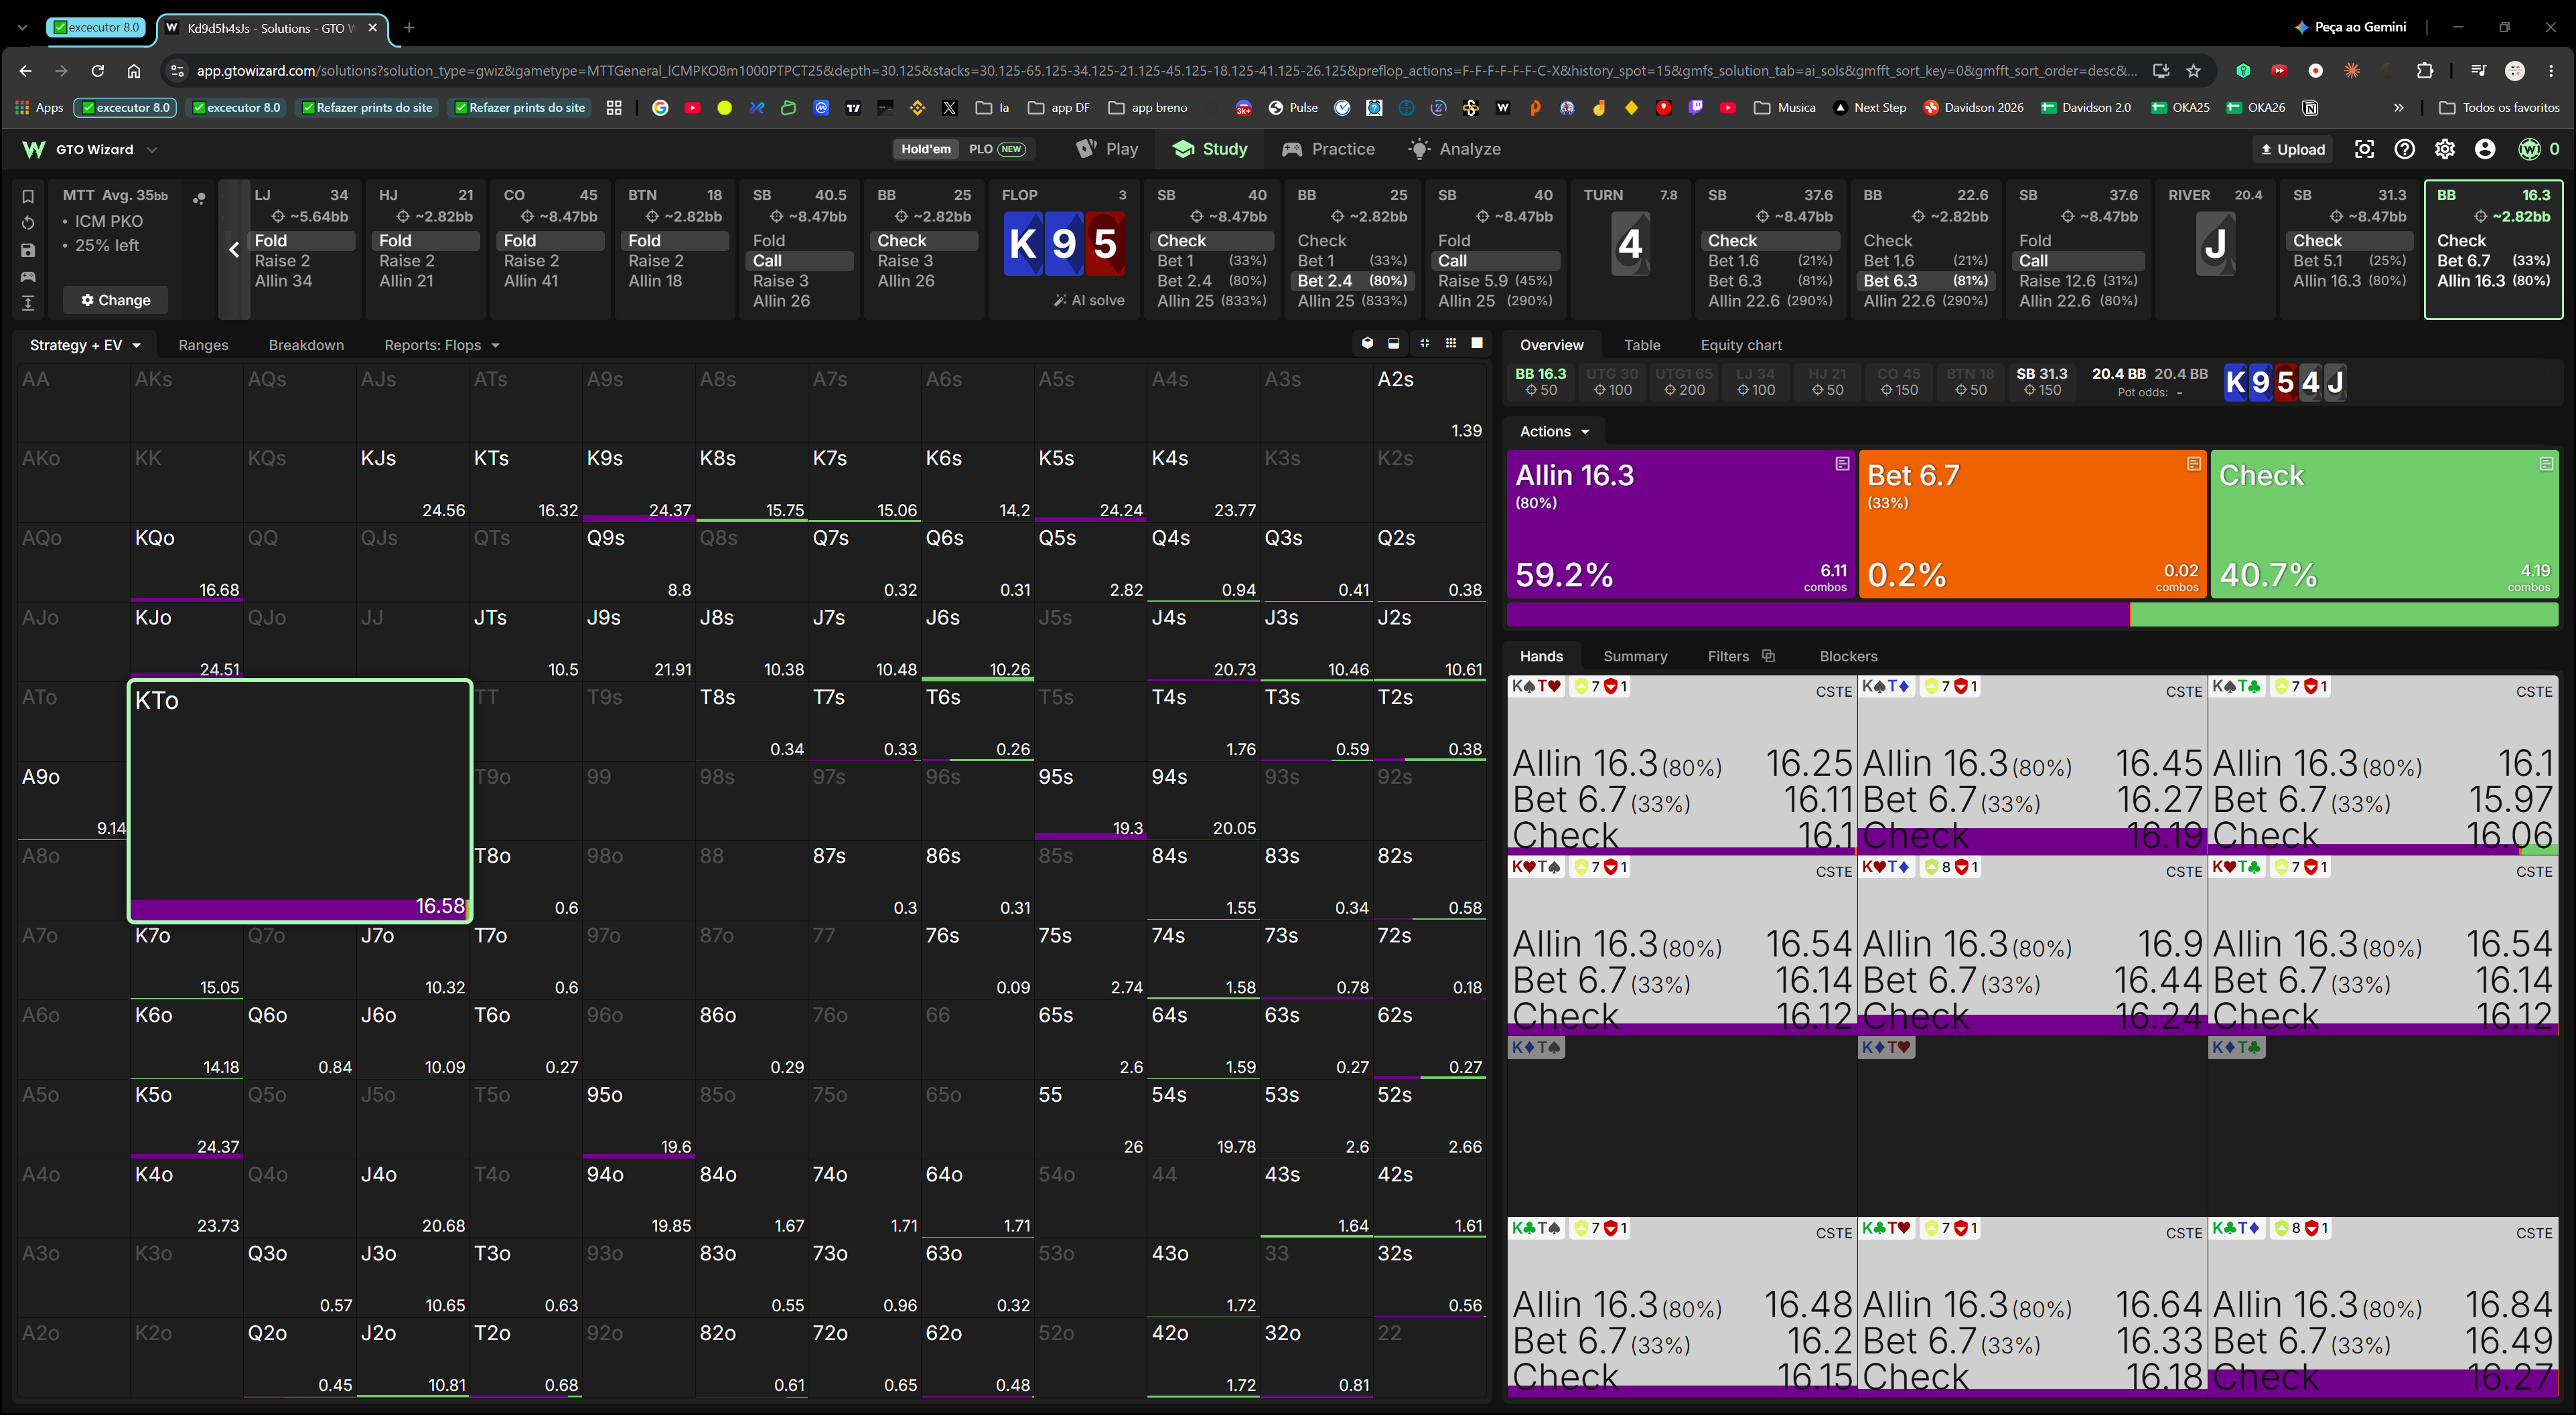Open the gamepad practice icon
This screenshot has height=1415, width=2576.
[28, 276]
